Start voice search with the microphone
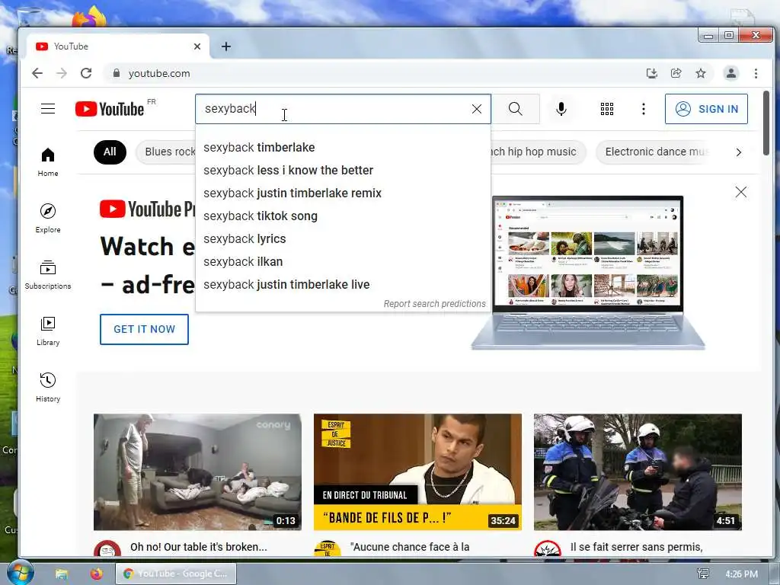 coord(561,109)
